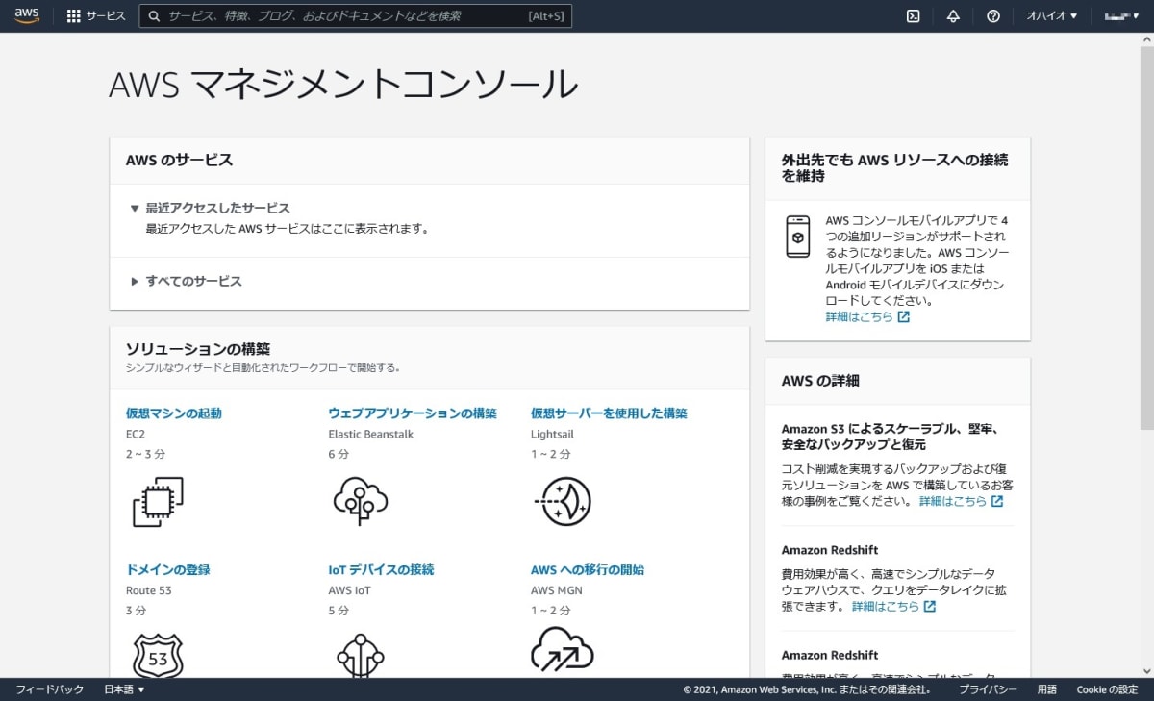Click the AWS IoT device icon
The image size is (1154, 701).
pyautogui.click(x=361, y=655)
